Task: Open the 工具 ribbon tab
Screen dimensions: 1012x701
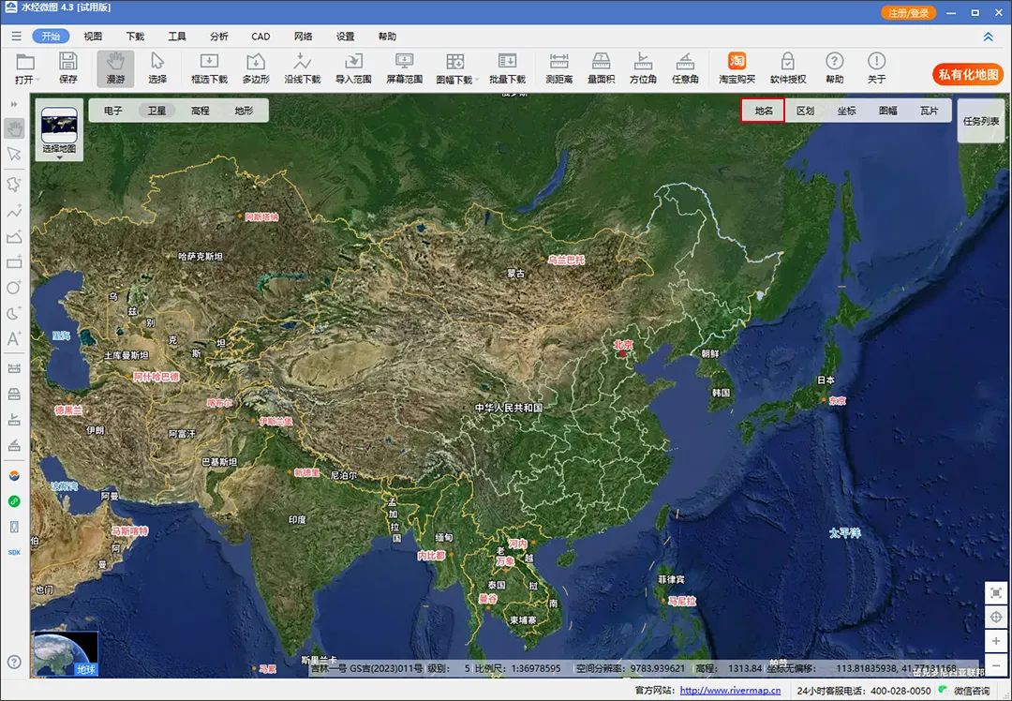Action: tap(177, 37)
